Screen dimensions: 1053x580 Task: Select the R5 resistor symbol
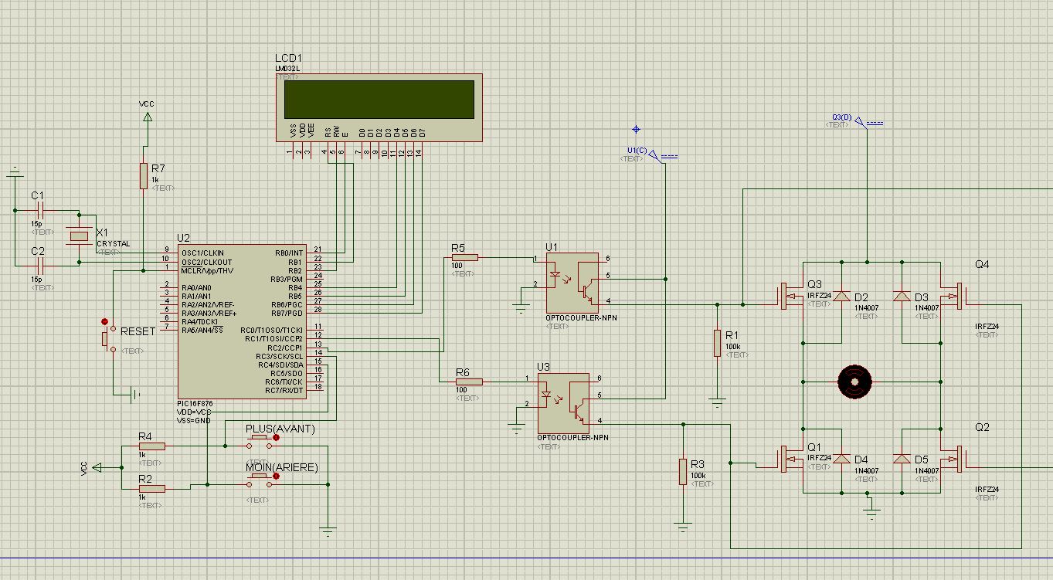(x=464, y=258)
